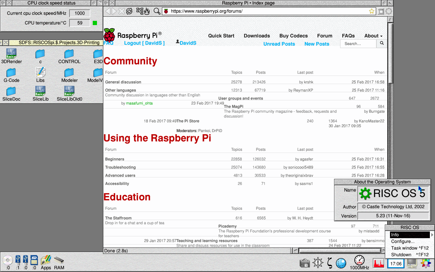Go forward with the browser forward arrow
The width and height of the screenshot is (435, 272).
pos(114,11)
